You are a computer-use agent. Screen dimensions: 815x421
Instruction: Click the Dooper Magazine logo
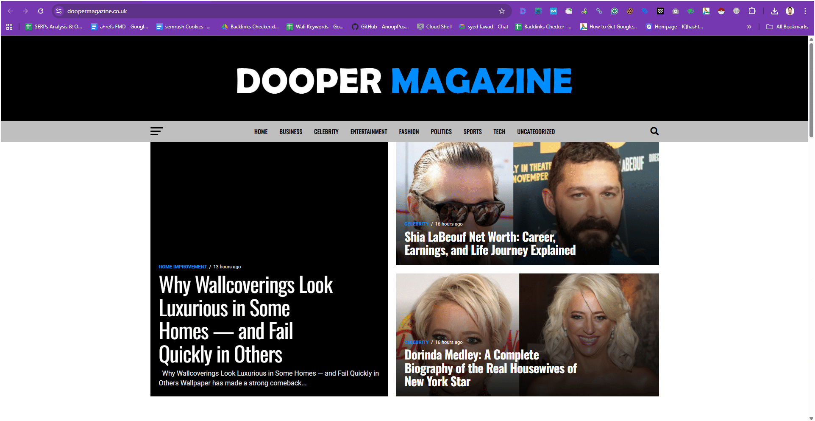(404, 81)
